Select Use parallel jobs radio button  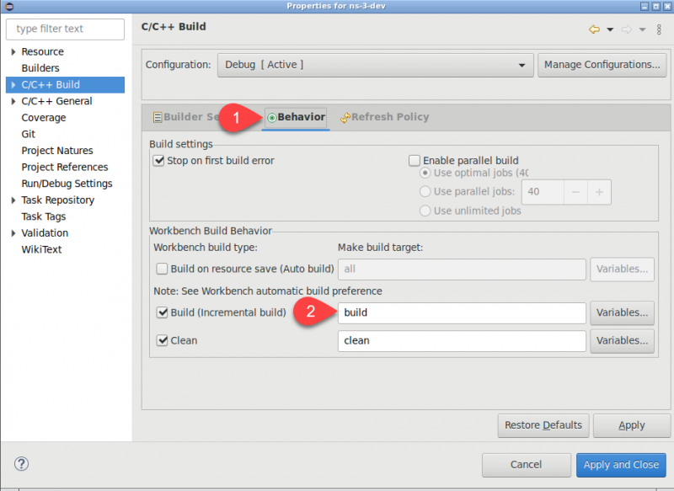click(425, 191)
